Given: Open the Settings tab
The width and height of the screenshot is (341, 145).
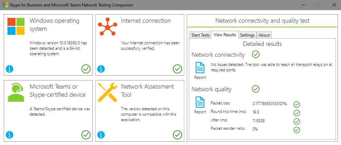Looking at the screenshot, I should tap(248, 35).
